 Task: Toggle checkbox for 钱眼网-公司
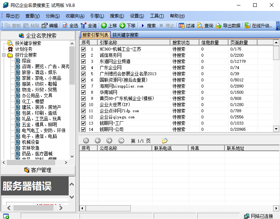click(x=84, y=129)
